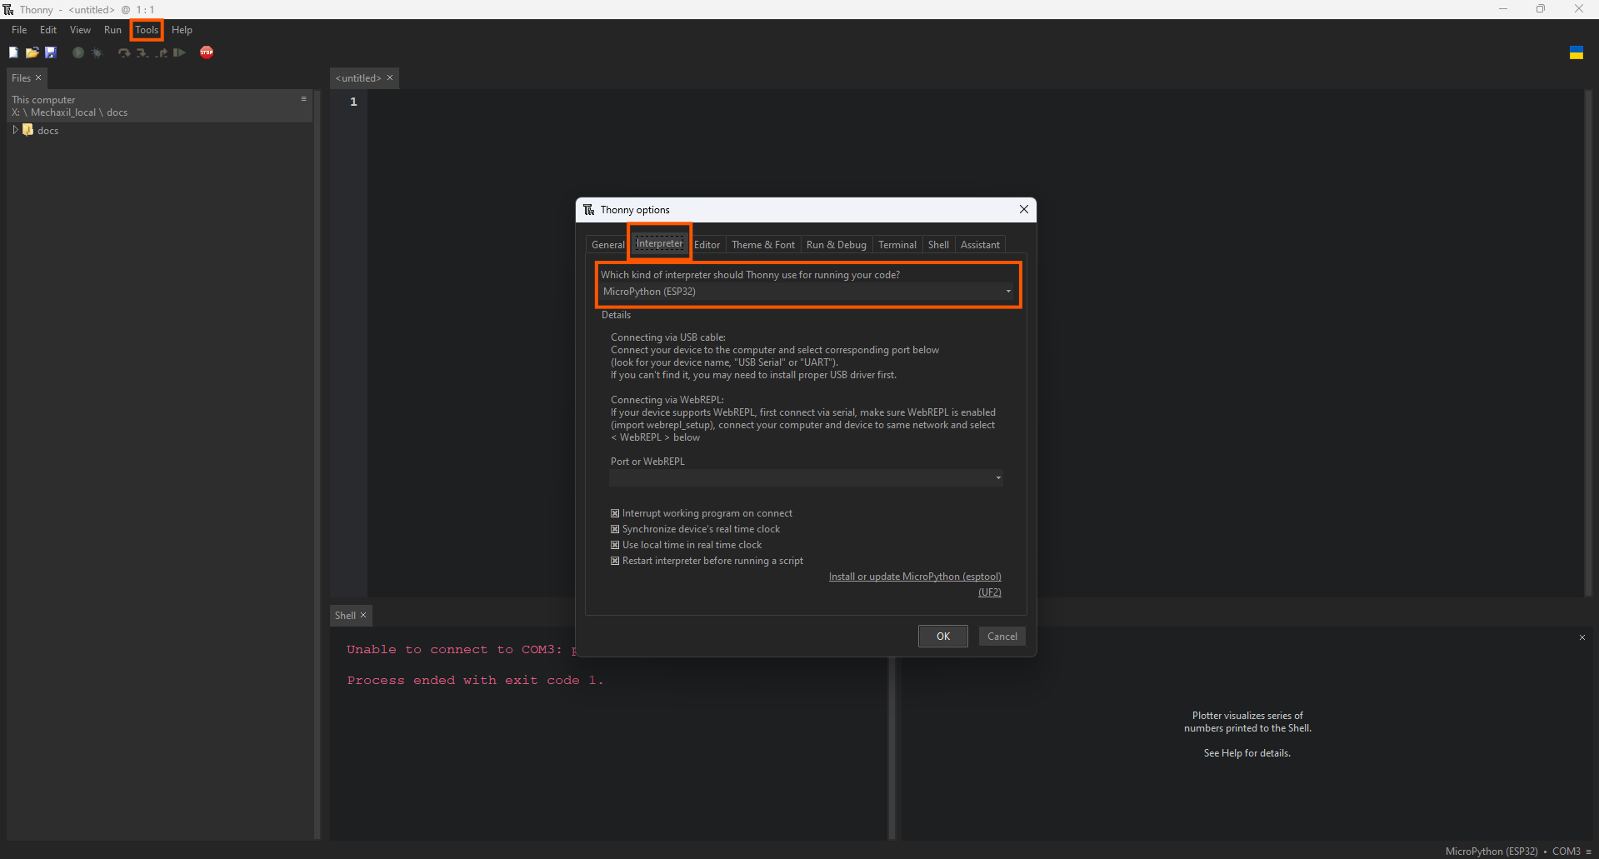Open the View menu
Screen dimensions: 1599x859
[x=80, y=30]
